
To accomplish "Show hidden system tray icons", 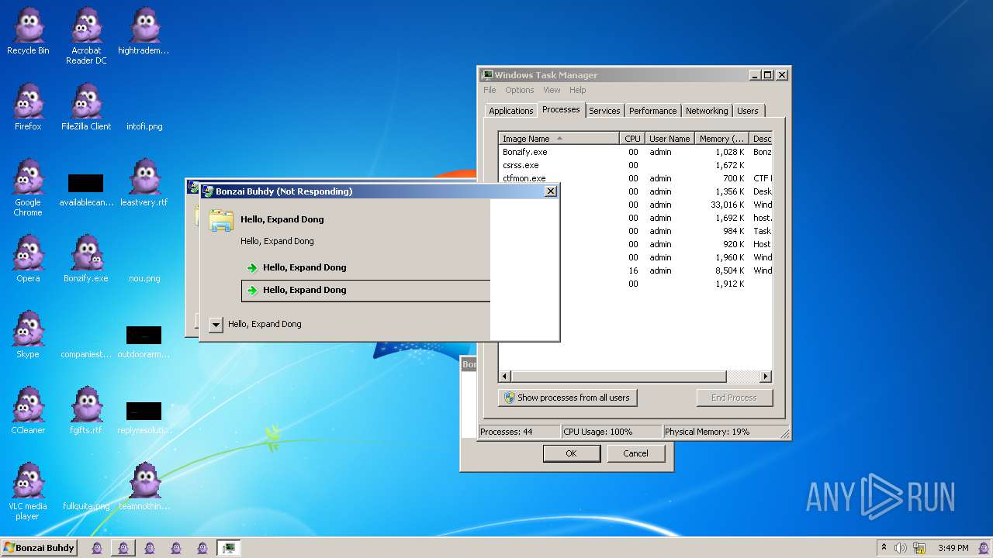I will click(884, 547).
